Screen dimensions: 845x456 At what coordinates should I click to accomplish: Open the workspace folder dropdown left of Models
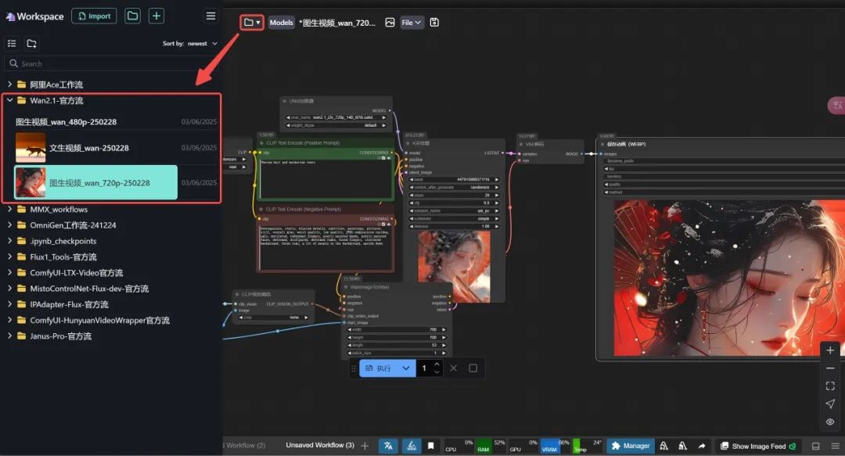tap(252, 22)
